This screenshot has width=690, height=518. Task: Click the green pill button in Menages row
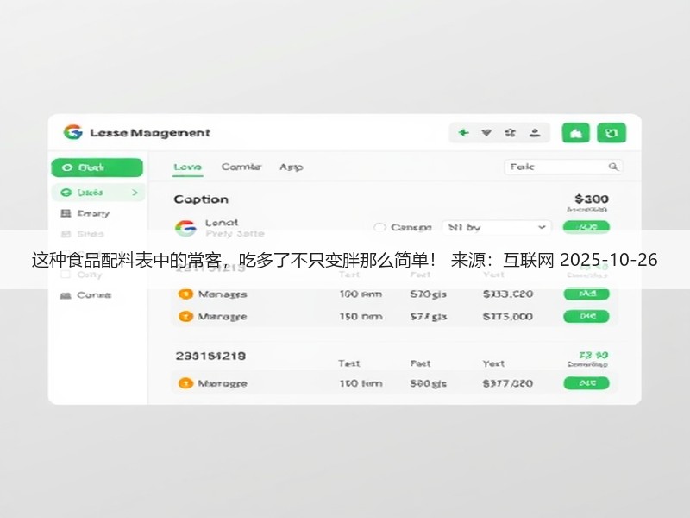[586, 294]
